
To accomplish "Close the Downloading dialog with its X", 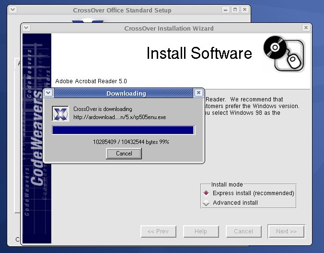I will [x=198, y=93].
